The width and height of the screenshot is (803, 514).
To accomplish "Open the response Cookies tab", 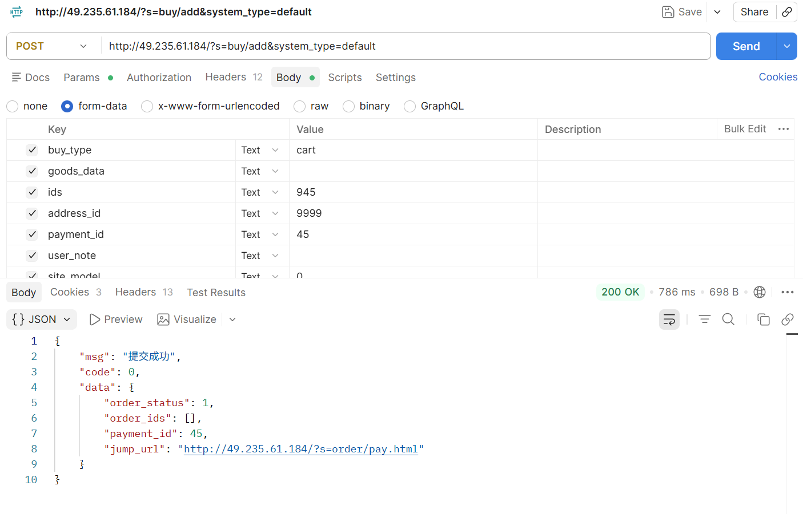I will (76, 292).
